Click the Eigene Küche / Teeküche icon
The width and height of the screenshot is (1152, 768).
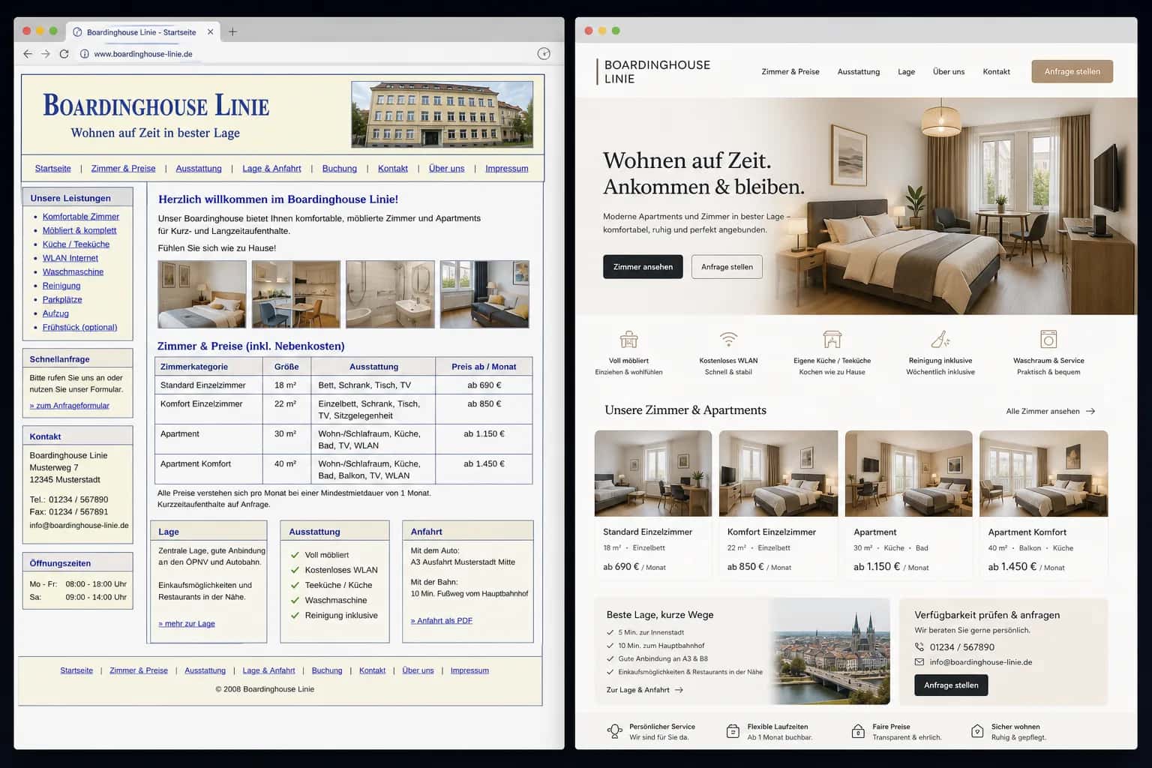(832, 339)
